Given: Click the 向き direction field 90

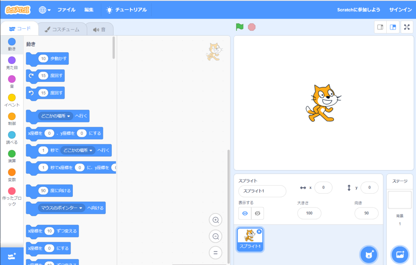Looking at the screenshot, I should coord(366,213).
